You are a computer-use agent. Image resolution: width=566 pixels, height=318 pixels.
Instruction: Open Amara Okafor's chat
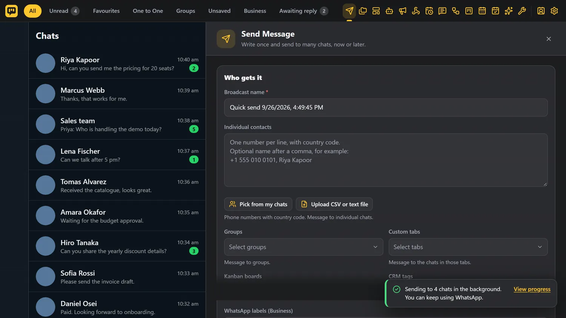click(x=117, y=216)
